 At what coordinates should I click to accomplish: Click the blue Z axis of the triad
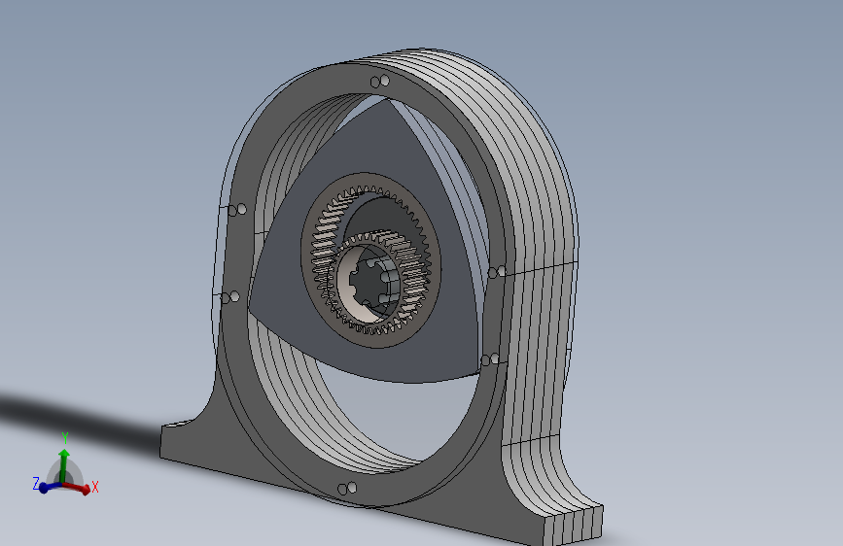(x=45, y=486)
